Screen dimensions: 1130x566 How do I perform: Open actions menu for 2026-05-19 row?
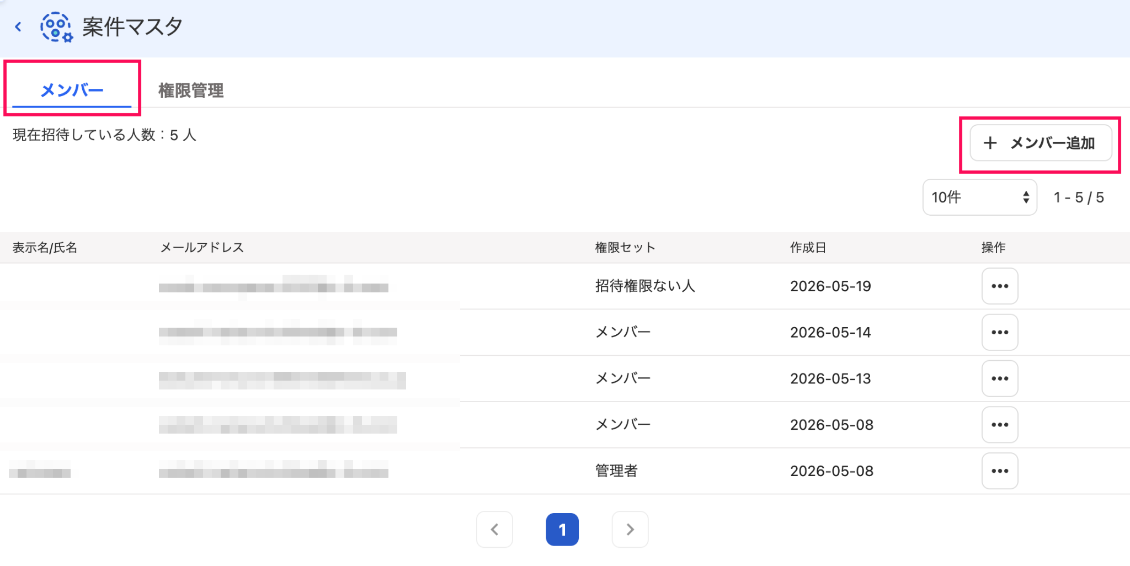(x=1000, y=286)
